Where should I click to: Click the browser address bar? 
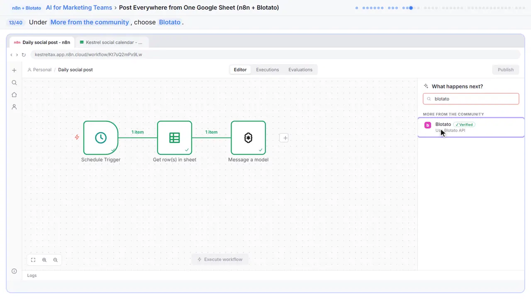275,54
